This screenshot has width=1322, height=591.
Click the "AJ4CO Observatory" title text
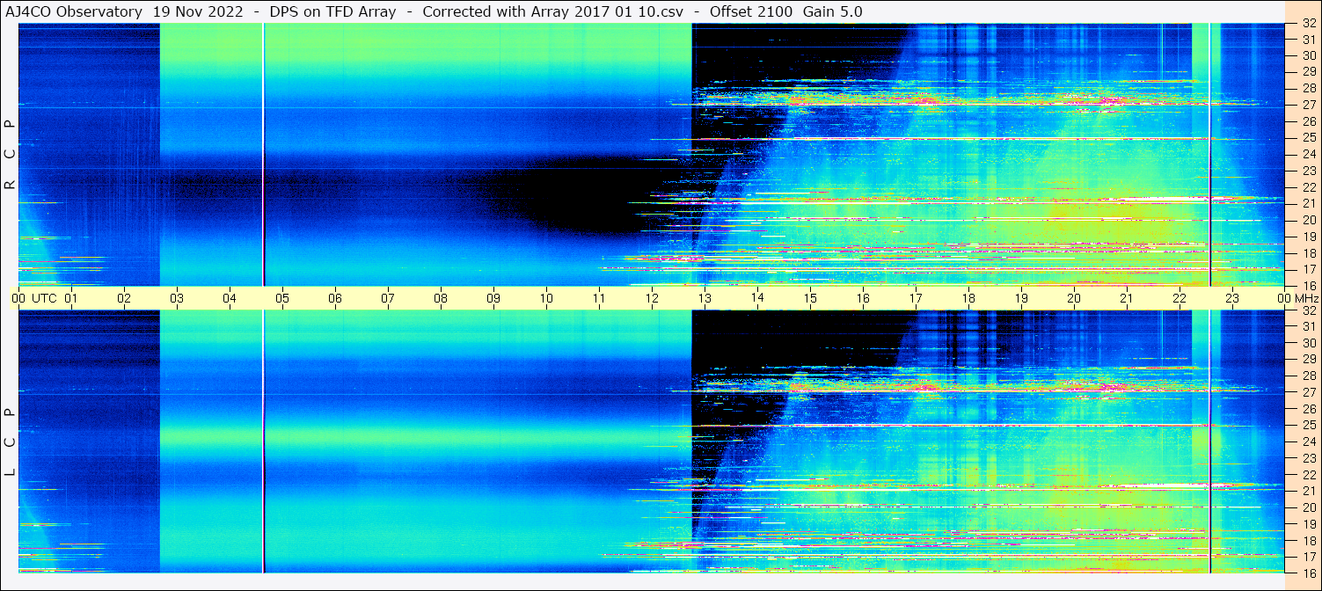click(x=74, y=11)
